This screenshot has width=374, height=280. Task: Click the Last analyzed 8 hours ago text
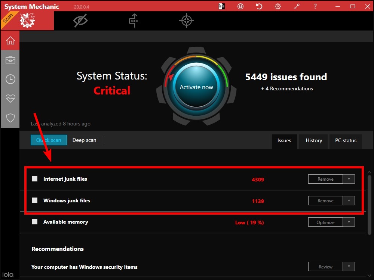pos(61,124)
